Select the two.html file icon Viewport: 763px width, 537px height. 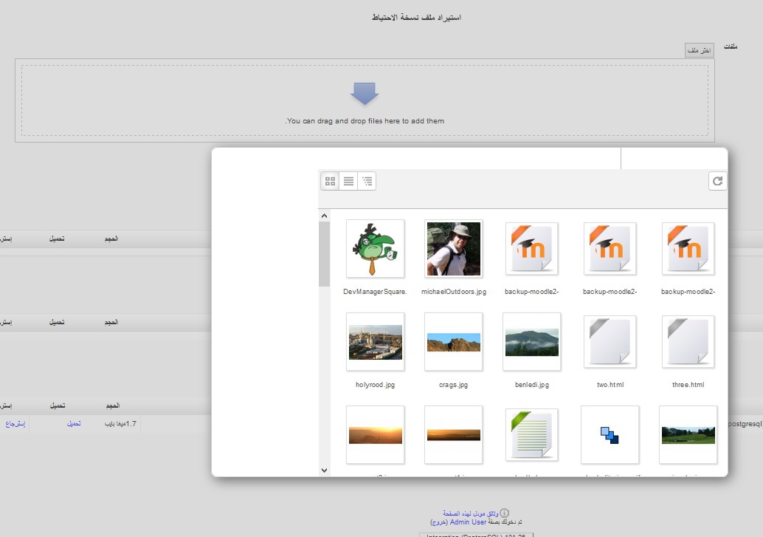(x=610, y=341)
